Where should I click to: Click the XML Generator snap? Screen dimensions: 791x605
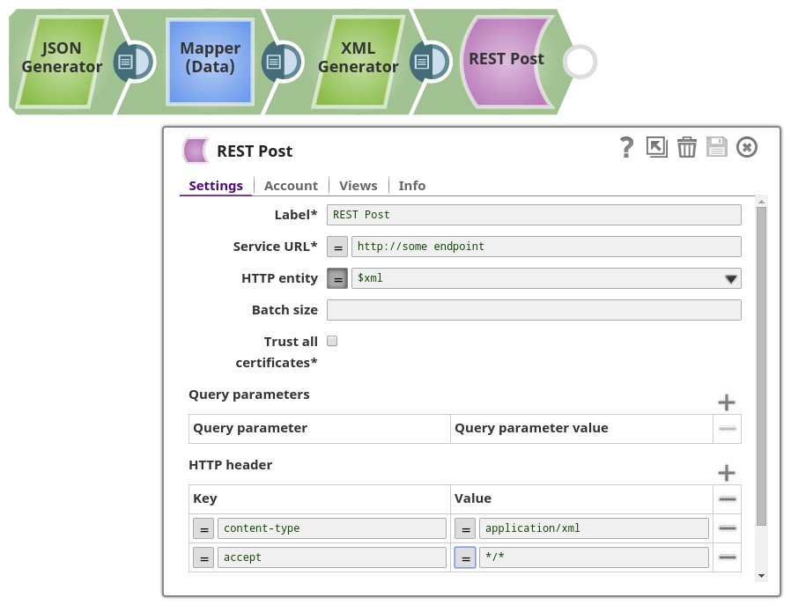tap(358, 59)
